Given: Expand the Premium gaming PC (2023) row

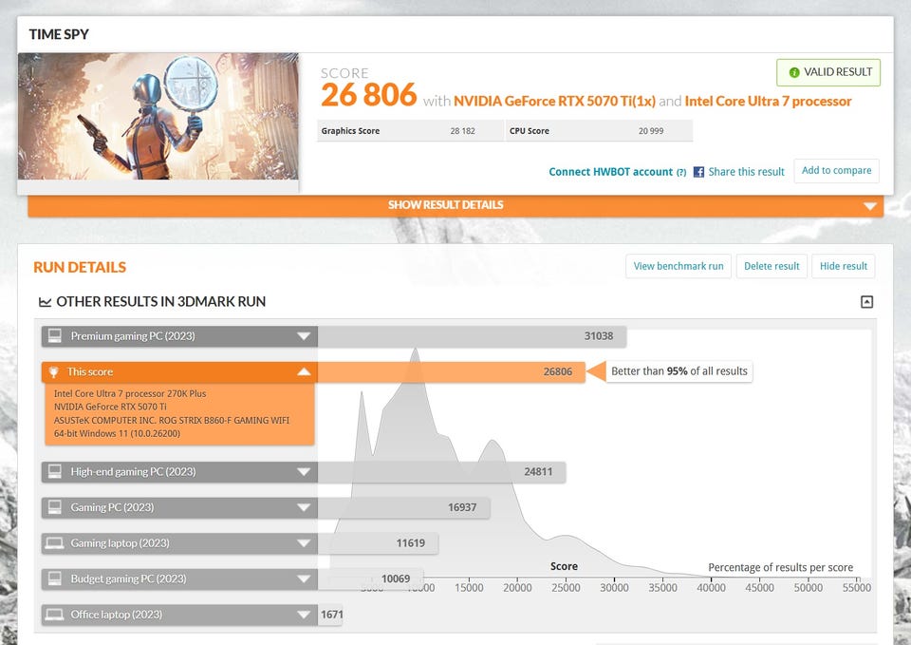Looking at the screenshot, I should [x=304, y=336].
